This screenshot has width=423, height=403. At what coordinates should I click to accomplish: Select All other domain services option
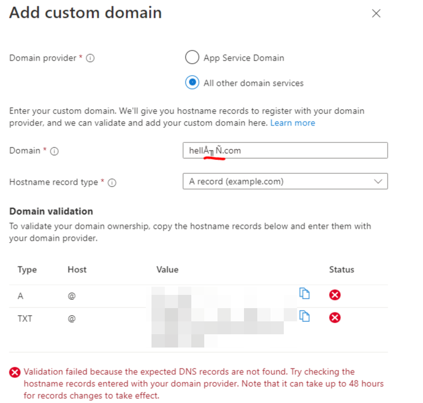192,83
